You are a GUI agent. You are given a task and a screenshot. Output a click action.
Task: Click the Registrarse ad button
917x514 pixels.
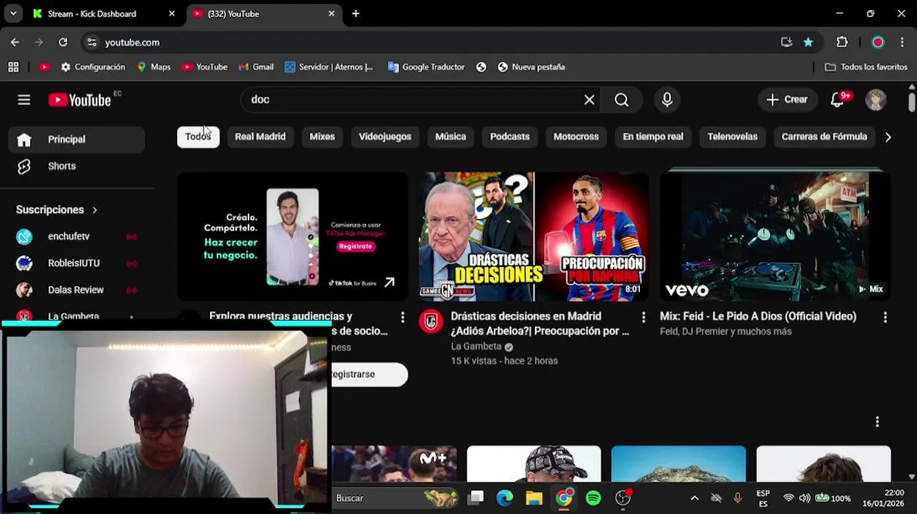[369, 374]
